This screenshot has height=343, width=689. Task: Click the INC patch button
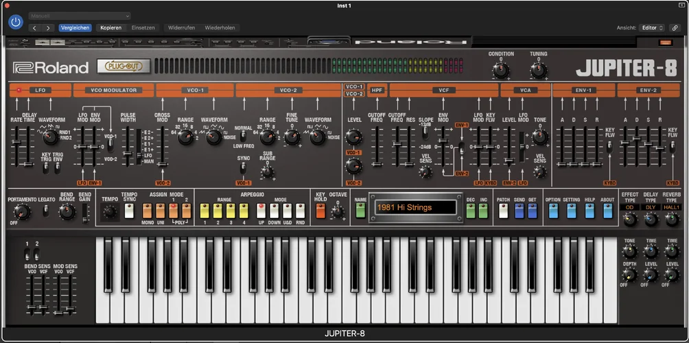483,211
